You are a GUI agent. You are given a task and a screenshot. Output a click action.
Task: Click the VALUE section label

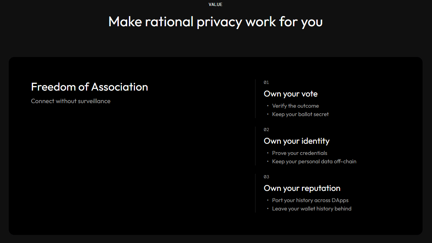coord(215,5)
